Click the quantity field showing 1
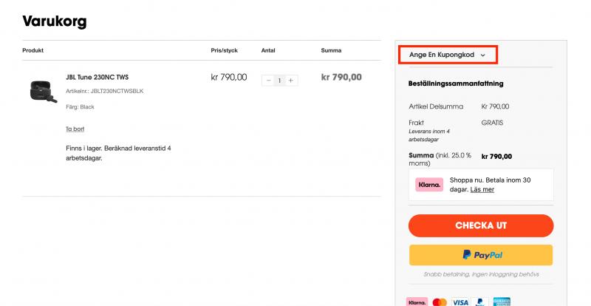 279,81
